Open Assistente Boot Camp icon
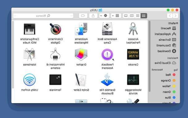The width and height of the screenshot is (188, 118). (107, 29)
